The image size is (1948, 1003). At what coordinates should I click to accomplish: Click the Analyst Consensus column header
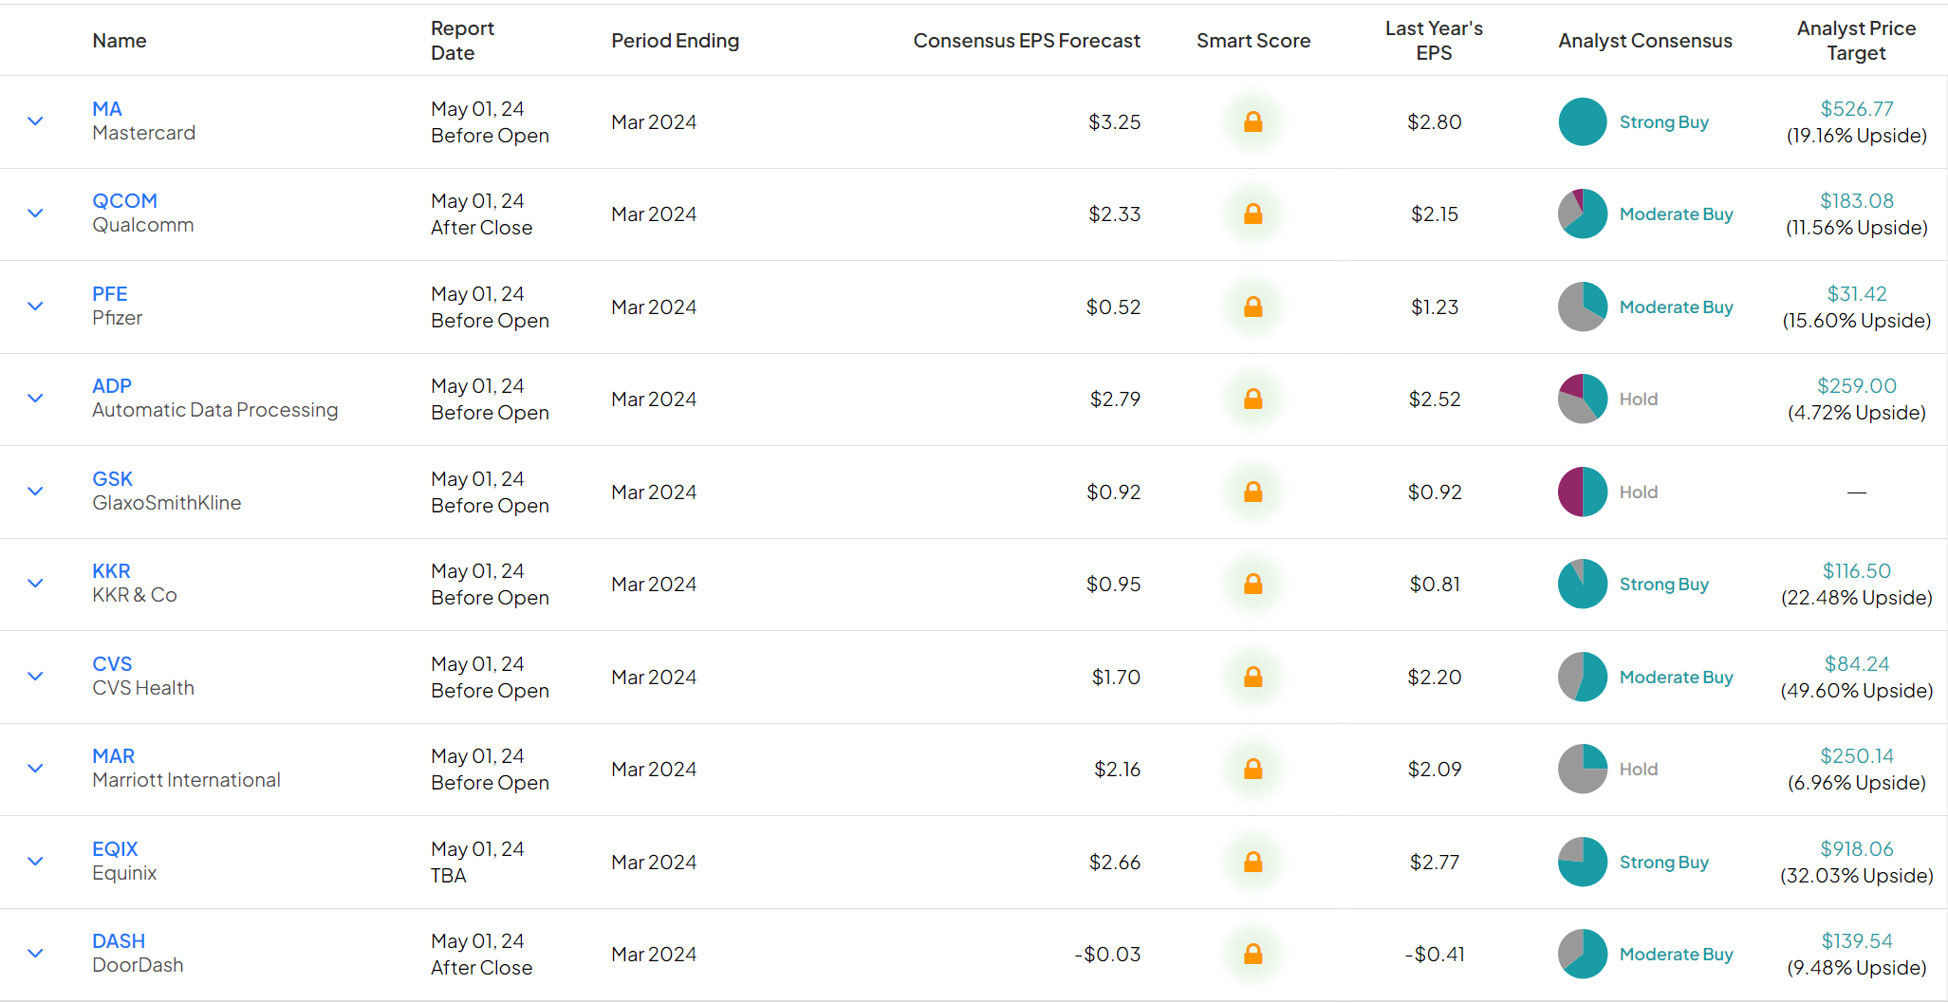point(1645,41)
